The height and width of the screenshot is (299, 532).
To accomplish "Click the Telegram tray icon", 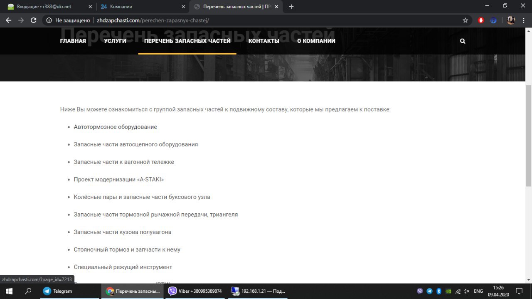I will [x=429, y=291].
